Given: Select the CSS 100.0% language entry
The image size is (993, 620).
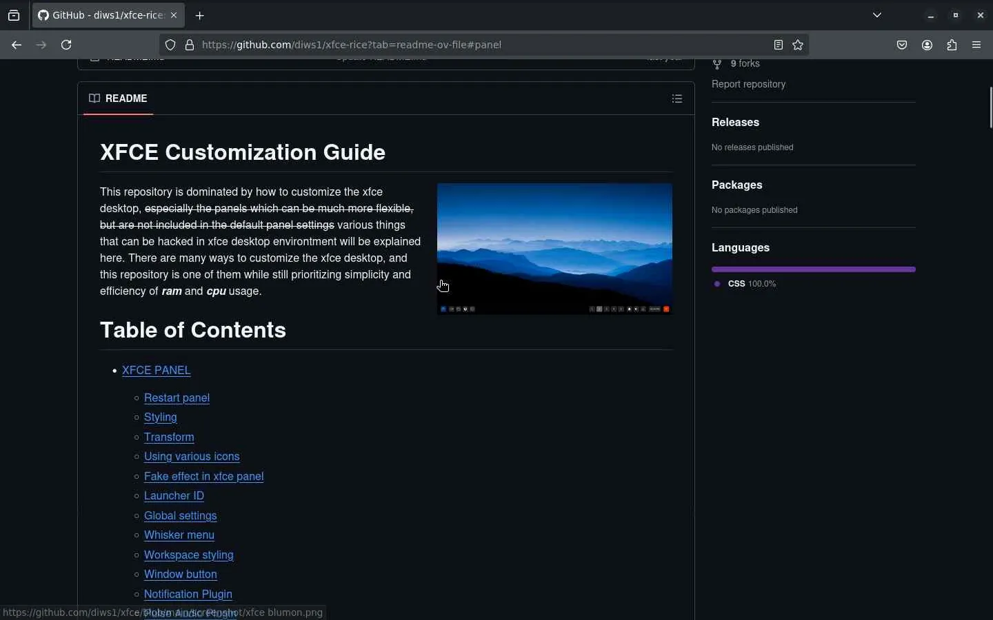Looking at the screenshot, I should [x=745, y=284].
